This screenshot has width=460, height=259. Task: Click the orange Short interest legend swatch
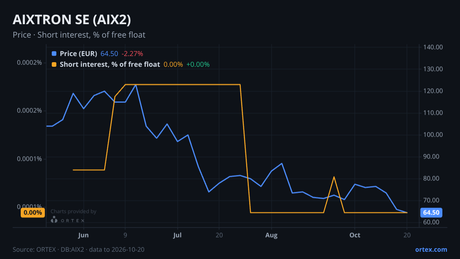[54, 64]
